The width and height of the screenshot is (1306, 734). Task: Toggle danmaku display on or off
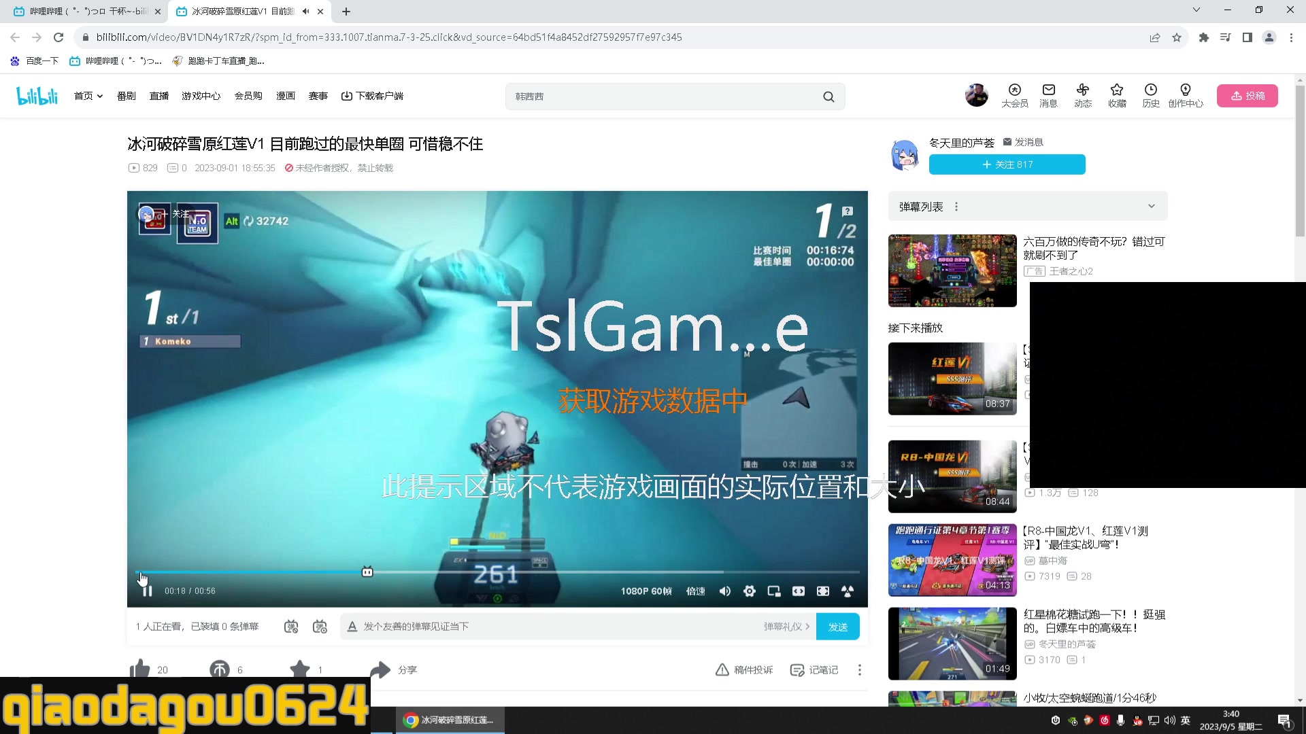(x=291, y=627)
